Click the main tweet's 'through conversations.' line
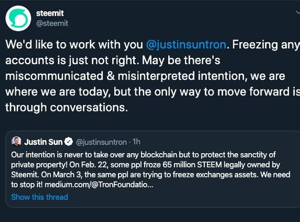This screenshot has height=222, width=300. point(67,107)
